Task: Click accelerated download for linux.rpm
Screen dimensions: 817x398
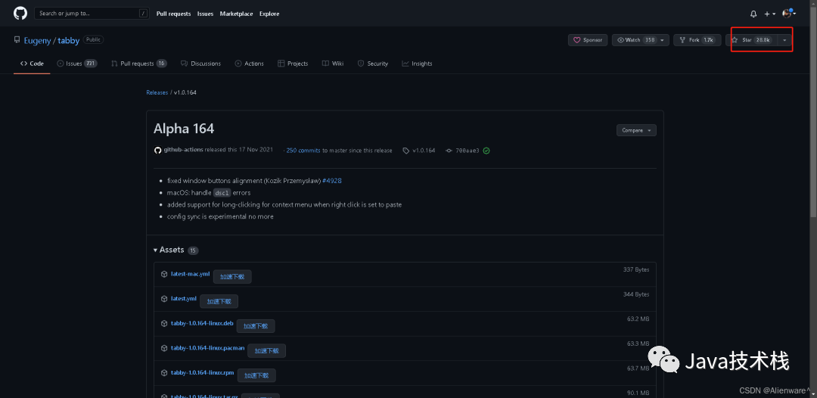Action: (257, 375)
